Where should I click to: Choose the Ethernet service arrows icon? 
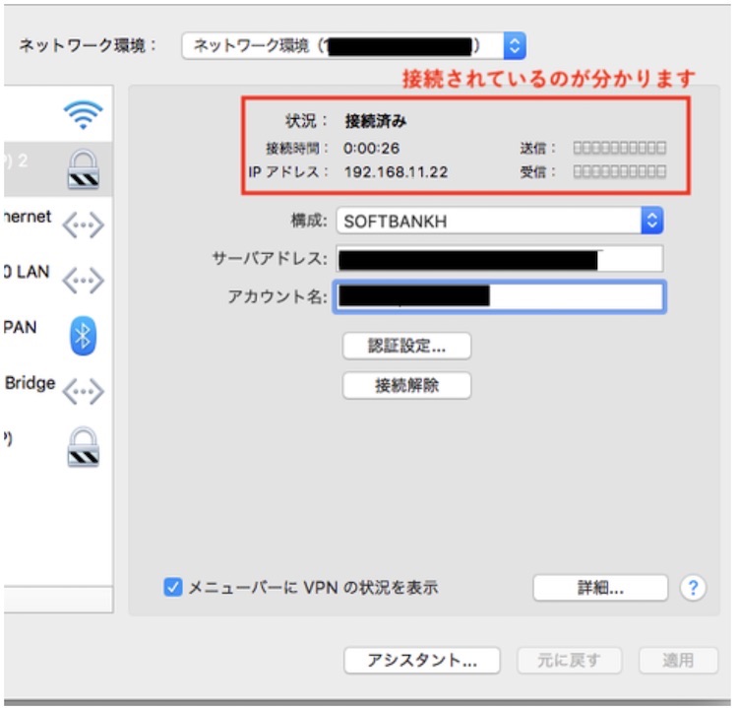(x=84, y=225)
